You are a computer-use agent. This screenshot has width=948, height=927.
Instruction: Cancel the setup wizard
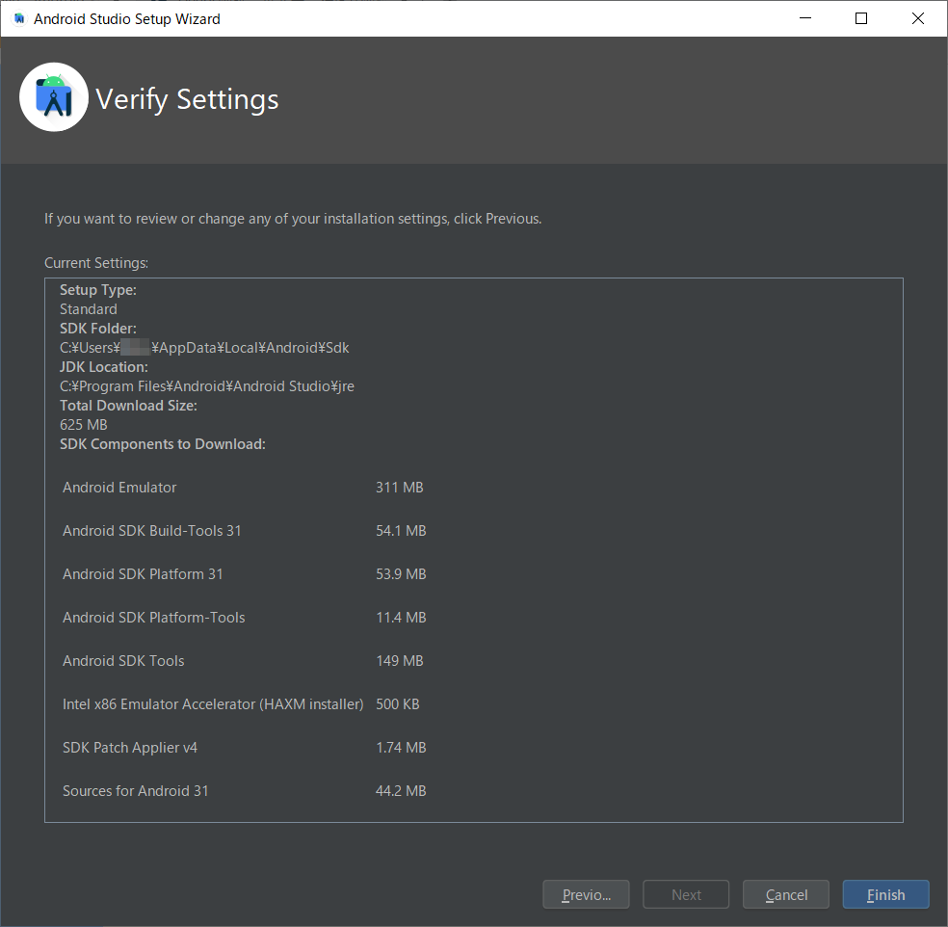click(786, 894)
